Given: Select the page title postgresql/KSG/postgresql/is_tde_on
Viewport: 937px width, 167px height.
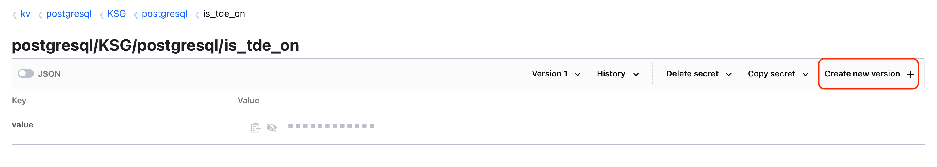Looking at the screenshot, I should [x=155, y=45].
